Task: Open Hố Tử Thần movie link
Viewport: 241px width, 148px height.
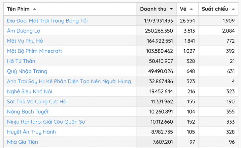Action: coord(21,61)
